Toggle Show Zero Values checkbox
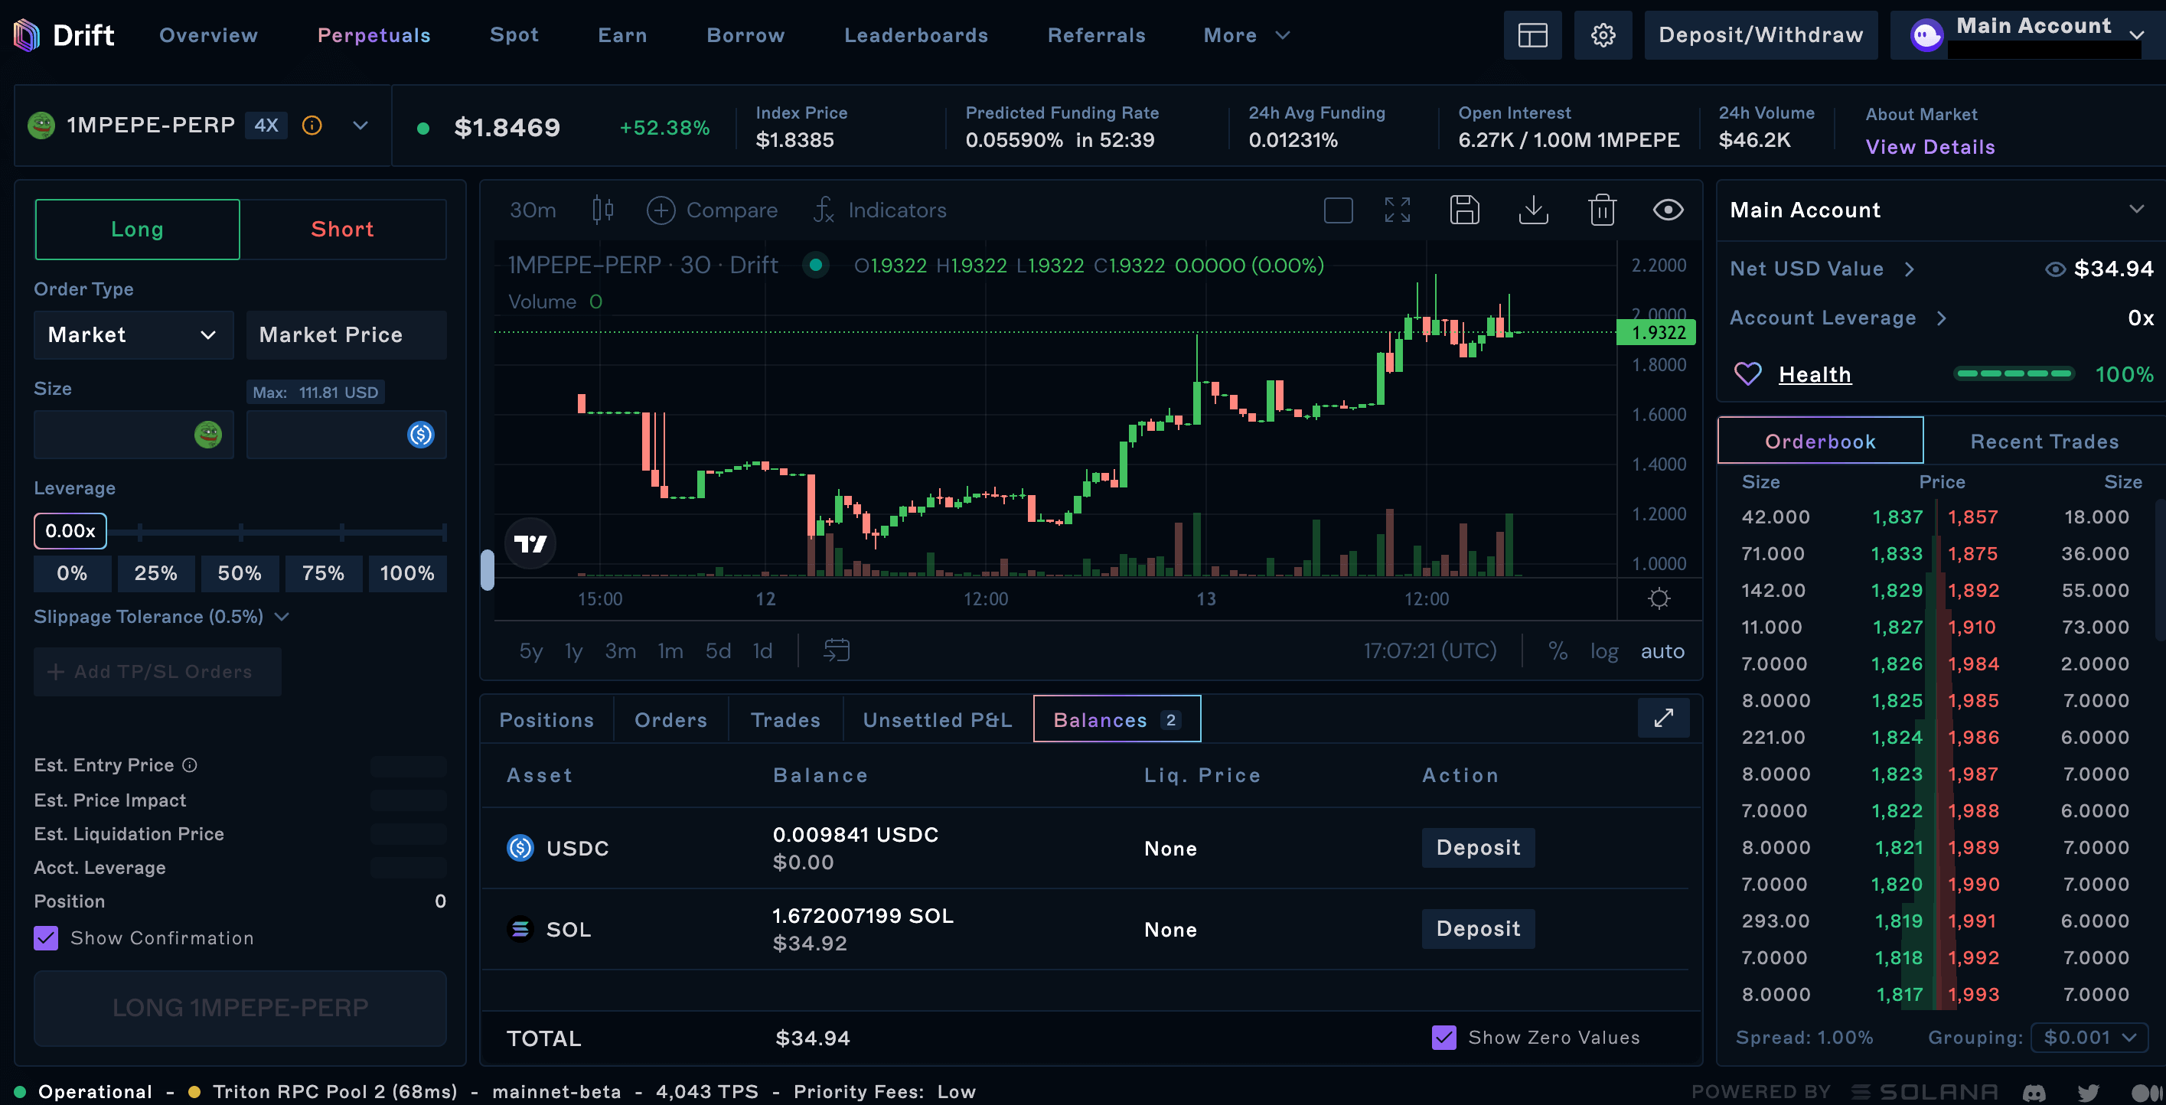 click(1443, 1037)
